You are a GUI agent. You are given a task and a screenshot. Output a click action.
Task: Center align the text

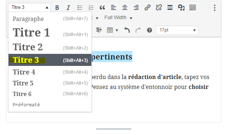pyautogui.click(x=125, y=7)
